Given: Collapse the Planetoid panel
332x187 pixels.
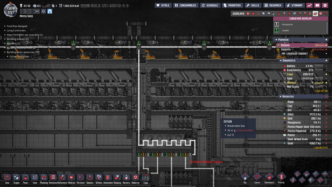Looking at the screenshot, I should (x=276, y=40).
